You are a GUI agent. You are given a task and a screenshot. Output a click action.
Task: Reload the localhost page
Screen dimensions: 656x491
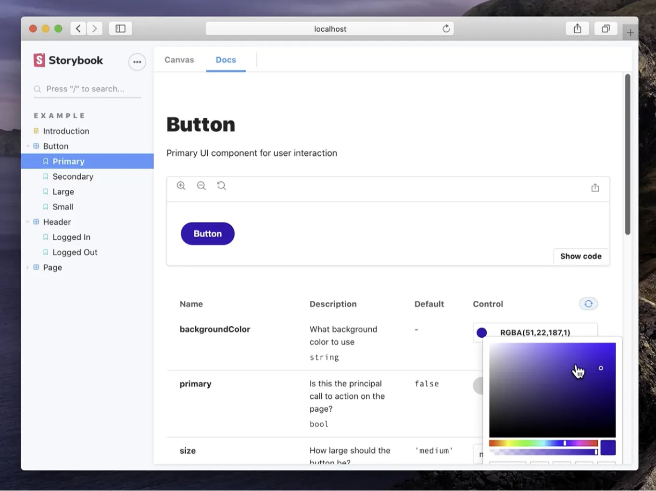click(x=446, y=29)
